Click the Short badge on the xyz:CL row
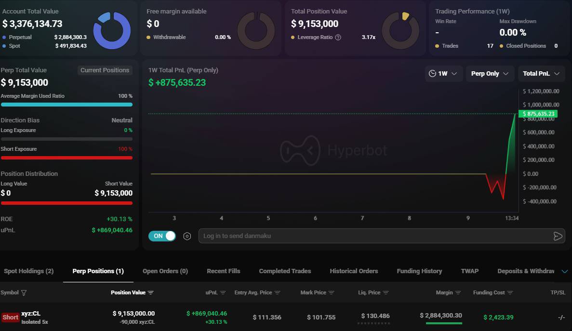 [10, 317]
